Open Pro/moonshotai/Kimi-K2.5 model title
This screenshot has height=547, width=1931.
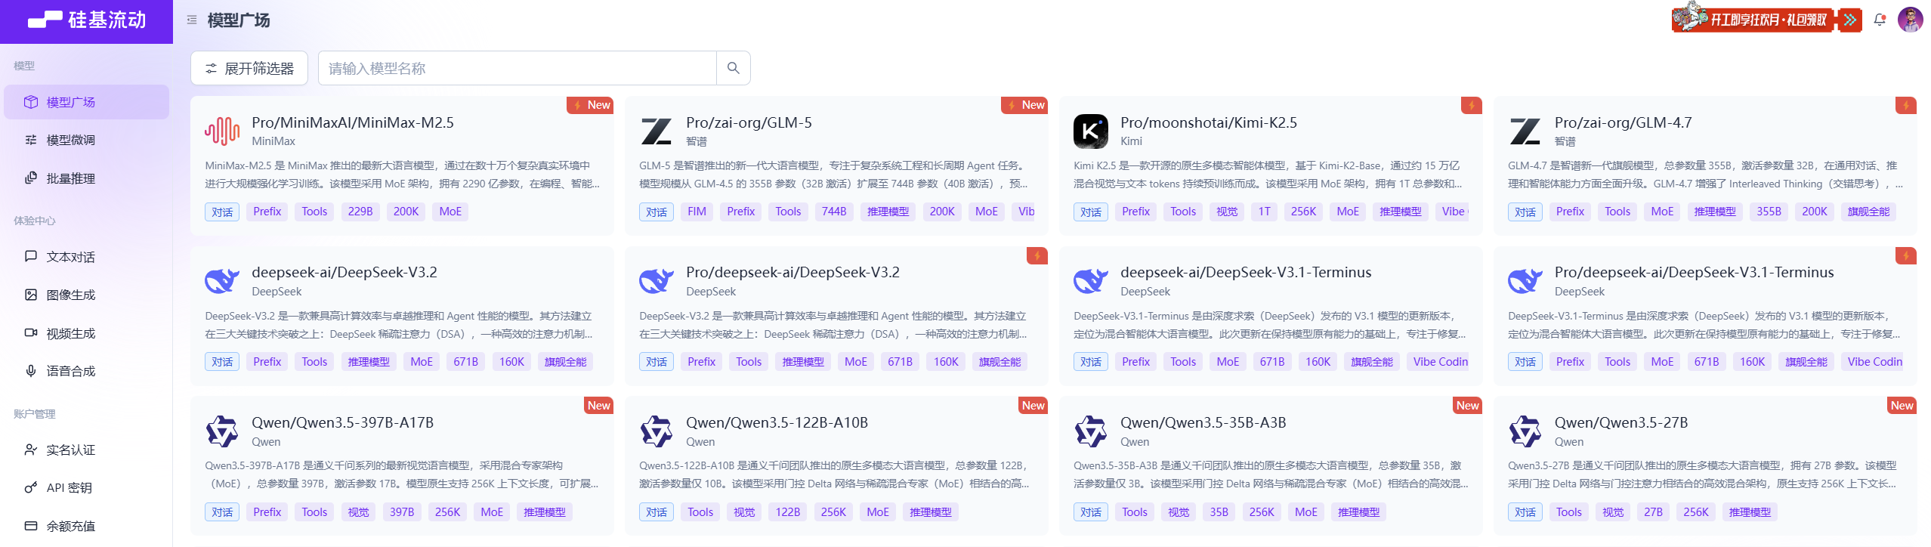(x=1209, y=122)
